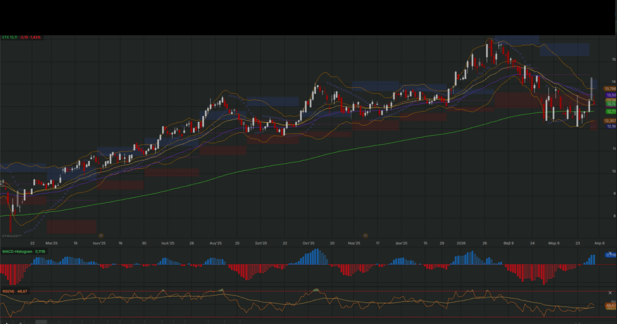The width and height of the screenshot is (617, 324).
Task: Click the 48,67 RSI value tag
Action: pos(611,305)
